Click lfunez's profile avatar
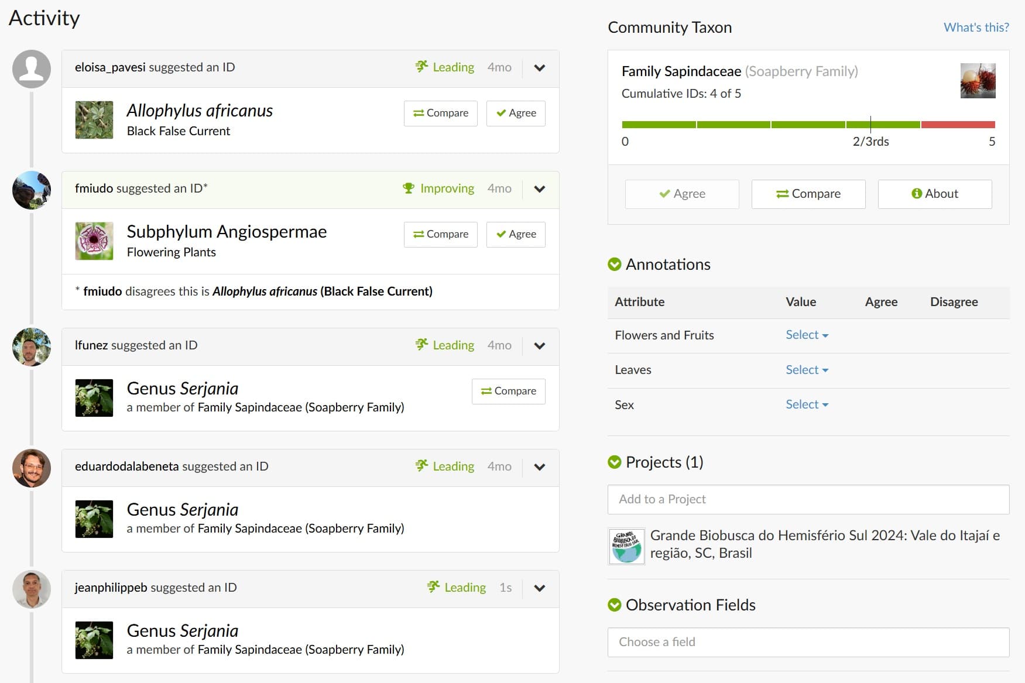1025x683 pixels. [x=32, y=347]
